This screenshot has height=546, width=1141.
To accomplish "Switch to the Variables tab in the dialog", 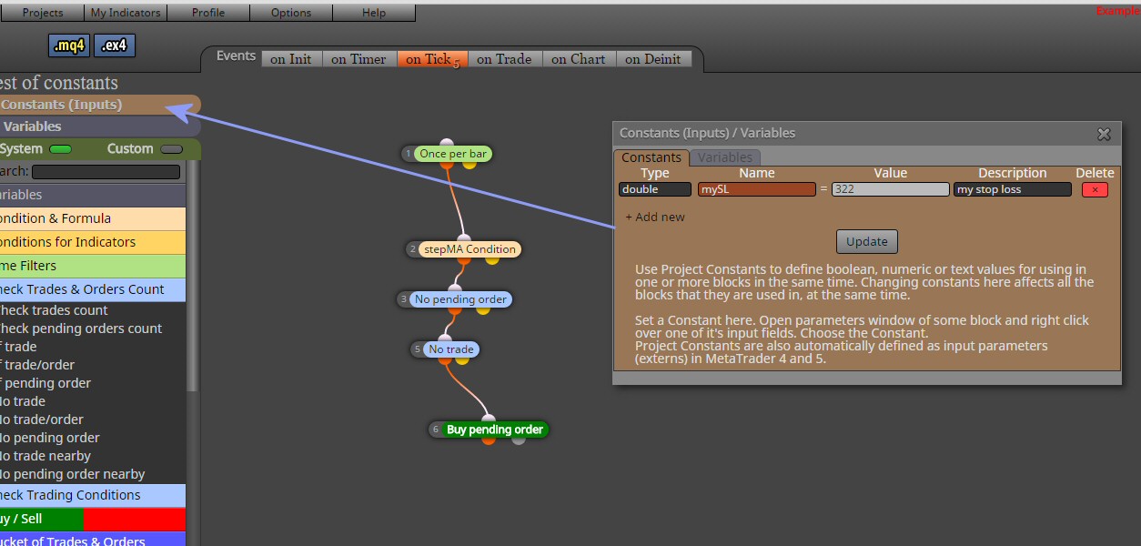I will (x=725, y=157).
